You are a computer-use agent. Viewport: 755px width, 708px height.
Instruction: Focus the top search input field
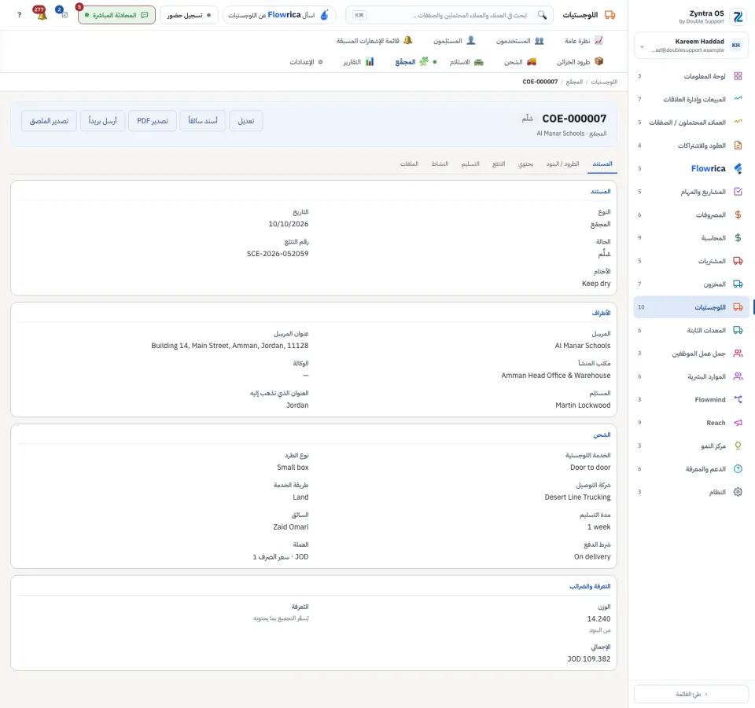point(450,15)
